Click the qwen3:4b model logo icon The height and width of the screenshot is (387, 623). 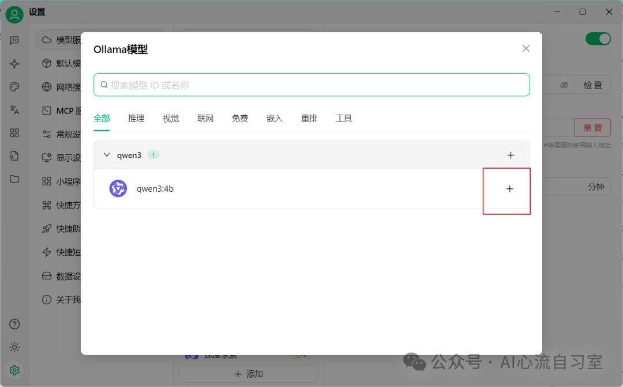[118, 188]
